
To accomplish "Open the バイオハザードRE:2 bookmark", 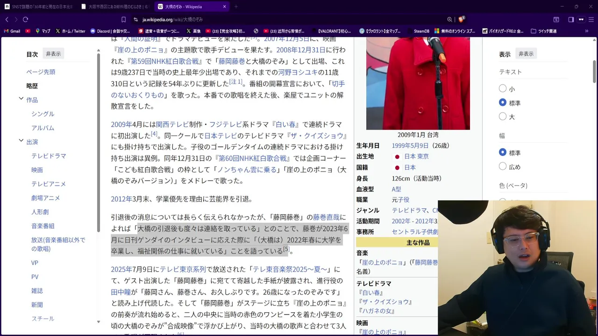I will pos(502,31).
